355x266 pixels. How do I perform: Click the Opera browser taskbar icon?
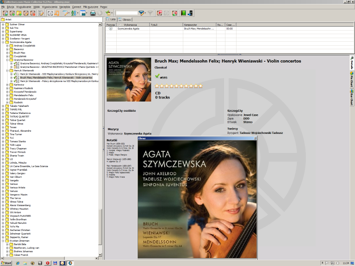click(47, 263)
